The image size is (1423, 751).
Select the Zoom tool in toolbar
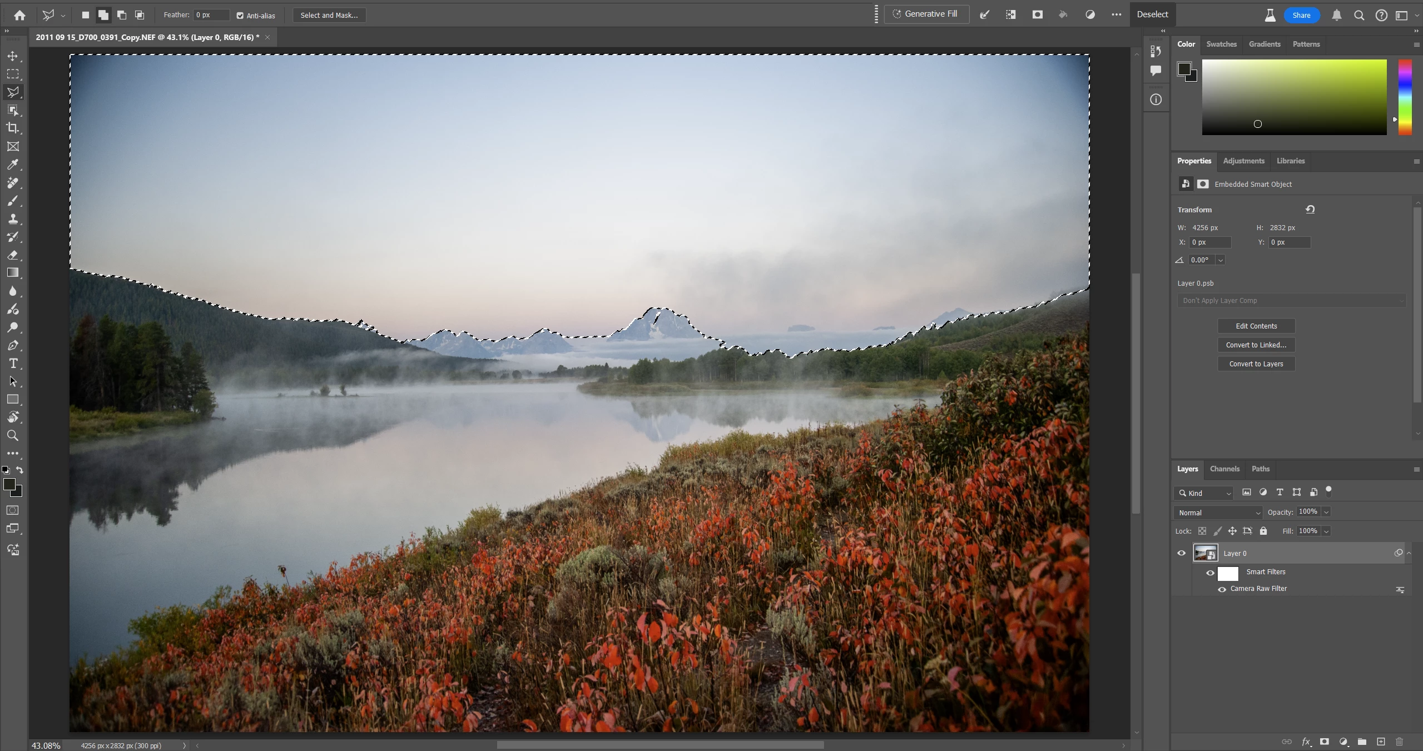tap(12, 435)
